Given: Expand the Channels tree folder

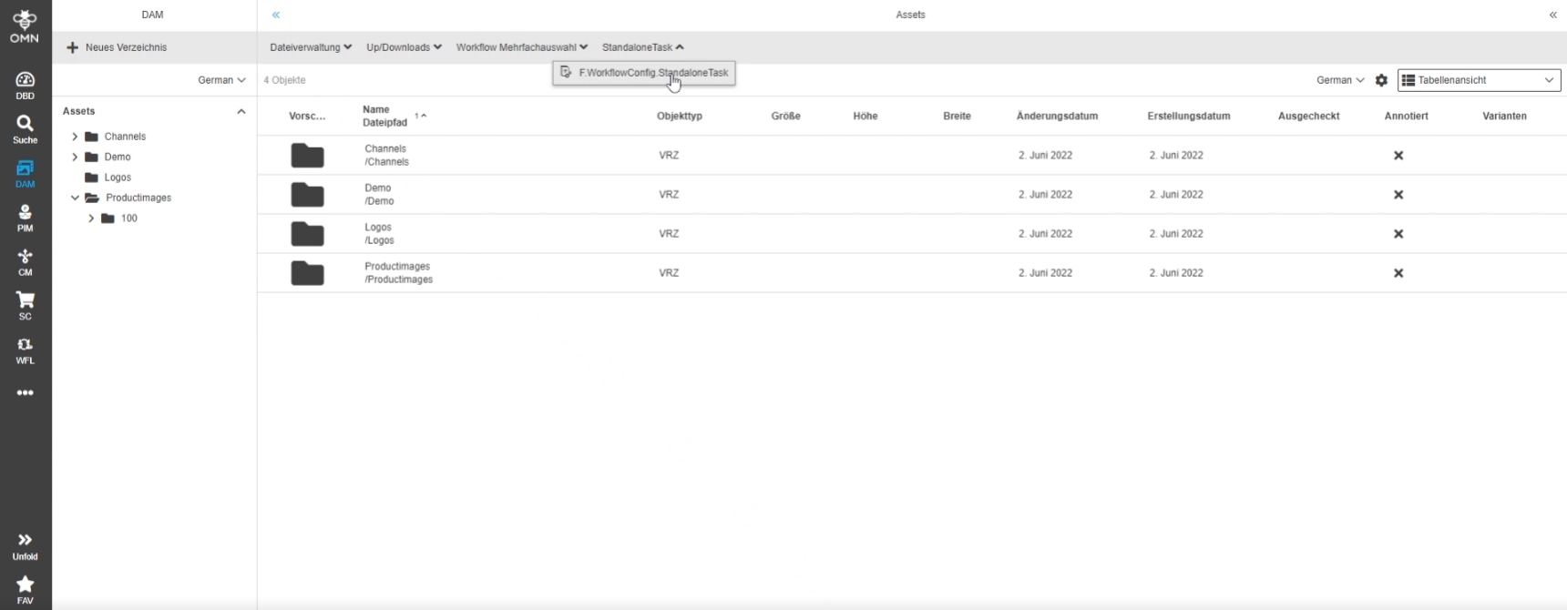Looking at the screenshot, I should (x=75, y=137).
